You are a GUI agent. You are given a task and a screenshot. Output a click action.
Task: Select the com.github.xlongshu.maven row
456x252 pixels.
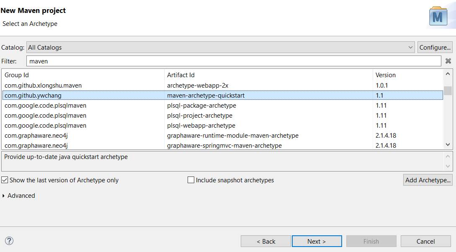pos(222,86)
